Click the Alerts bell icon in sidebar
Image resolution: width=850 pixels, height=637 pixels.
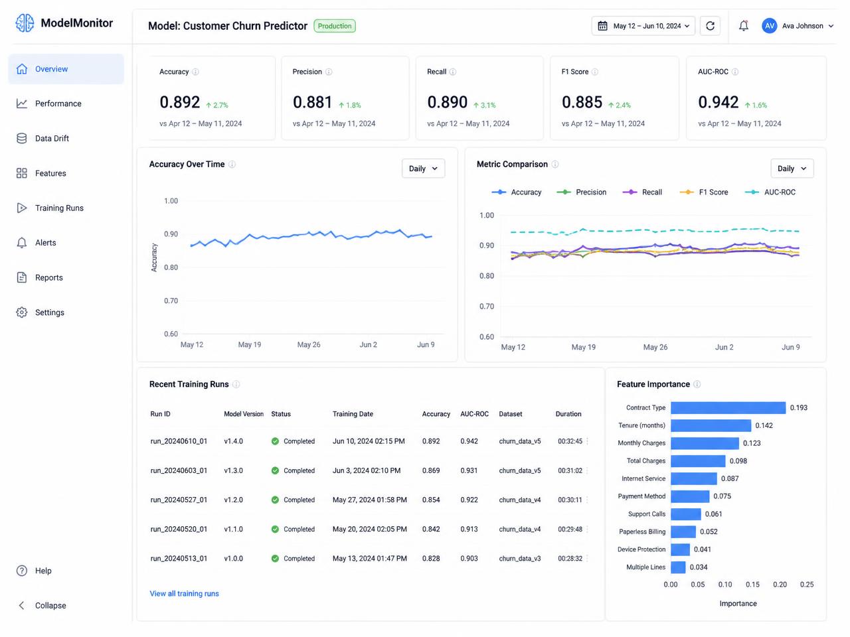pos(22,243)
